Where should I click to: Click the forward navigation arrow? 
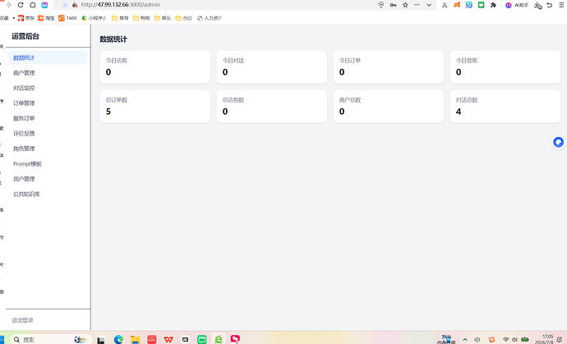(8, 5)
